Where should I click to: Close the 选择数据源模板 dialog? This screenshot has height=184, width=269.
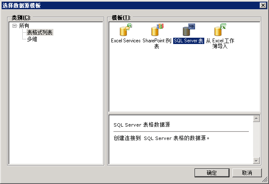click(x=263, y=5)
